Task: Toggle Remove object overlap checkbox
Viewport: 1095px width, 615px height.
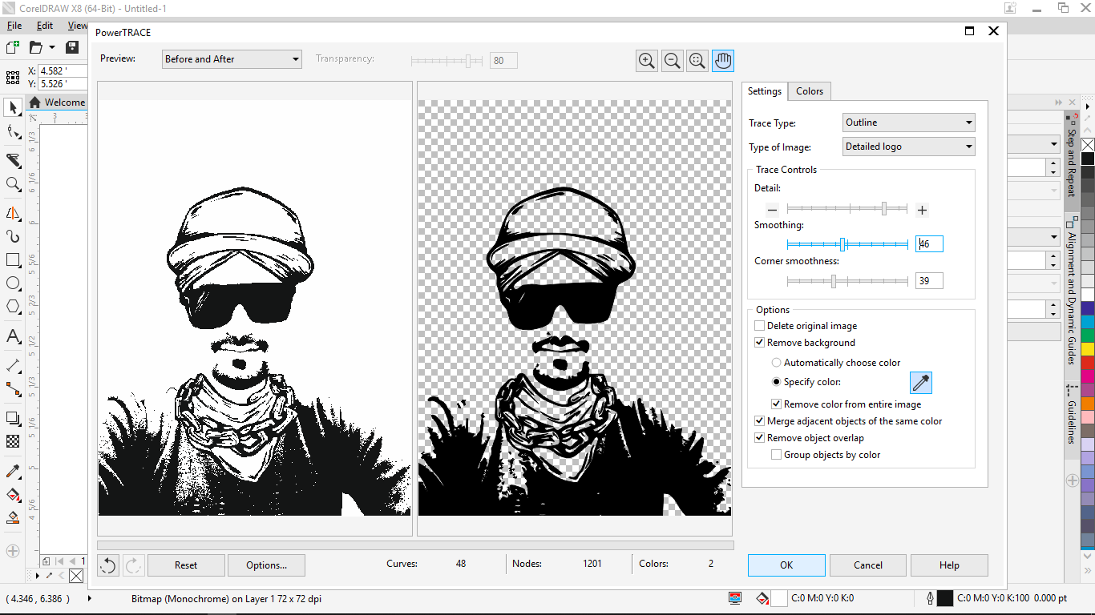Action: 760,438
